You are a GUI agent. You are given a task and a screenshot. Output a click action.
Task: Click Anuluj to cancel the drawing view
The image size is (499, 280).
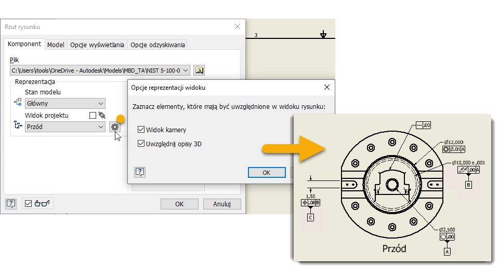(222, 204)
